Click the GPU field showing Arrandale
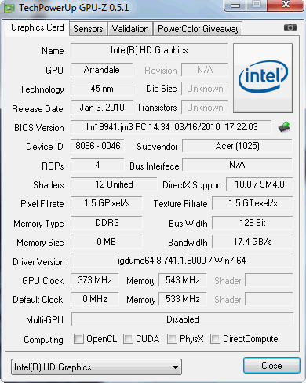Screen dimensions: 306x383 (102, 70)
